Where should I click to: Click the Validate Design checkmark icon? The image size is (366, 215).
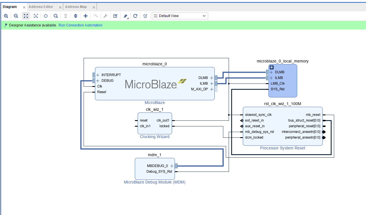pyautogui.click(x=115, y=16)
